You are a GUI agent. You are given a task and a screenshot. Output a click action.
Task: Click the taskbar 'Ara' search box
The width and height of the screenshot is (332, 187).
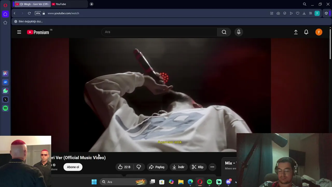[x=123, y=182]
